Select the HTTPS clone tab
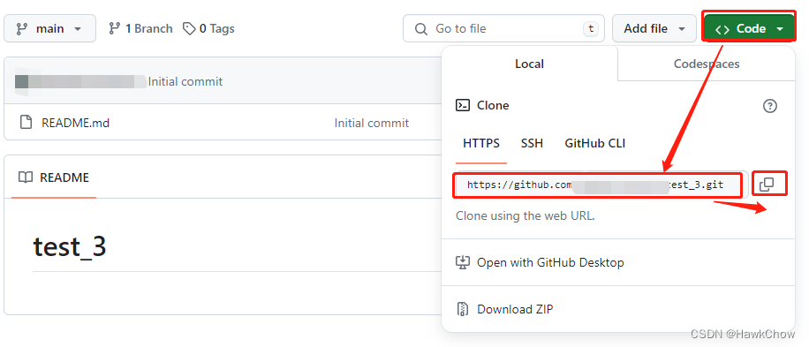 coord(481,143)
